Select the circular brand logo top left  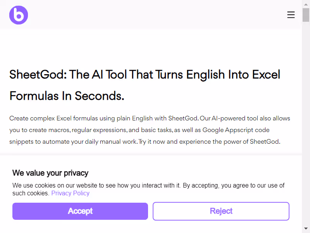[x=18, y=15]
